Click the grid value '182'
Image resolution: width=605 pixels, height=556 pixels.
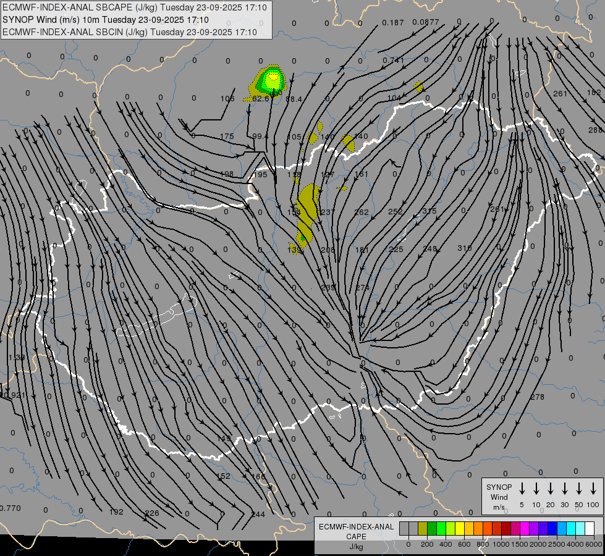click(594, 92)
